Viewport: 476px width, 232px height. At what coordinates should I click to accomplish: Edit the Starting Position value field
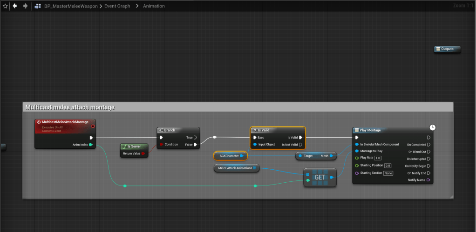point(388,166)
